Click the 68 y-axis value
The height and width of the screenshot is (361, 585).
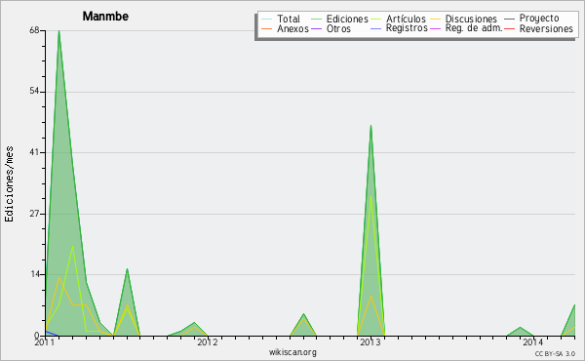point(34,30)
